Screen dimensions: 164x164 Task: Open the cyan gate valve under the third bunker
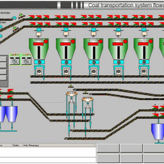coord(94,62)
